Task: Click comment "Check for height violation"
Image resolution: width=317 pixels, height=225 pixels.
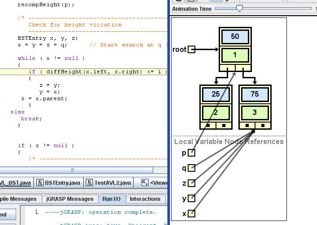Action: tap(75, 25)
